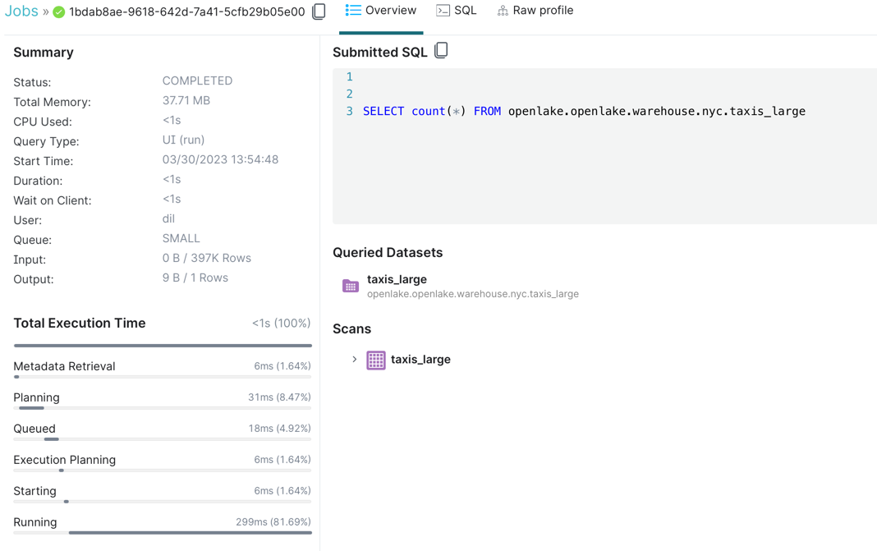This screenshot has height=551, width=877.
Task: Click the Queued phase progress bar
Action: (51, 439)
